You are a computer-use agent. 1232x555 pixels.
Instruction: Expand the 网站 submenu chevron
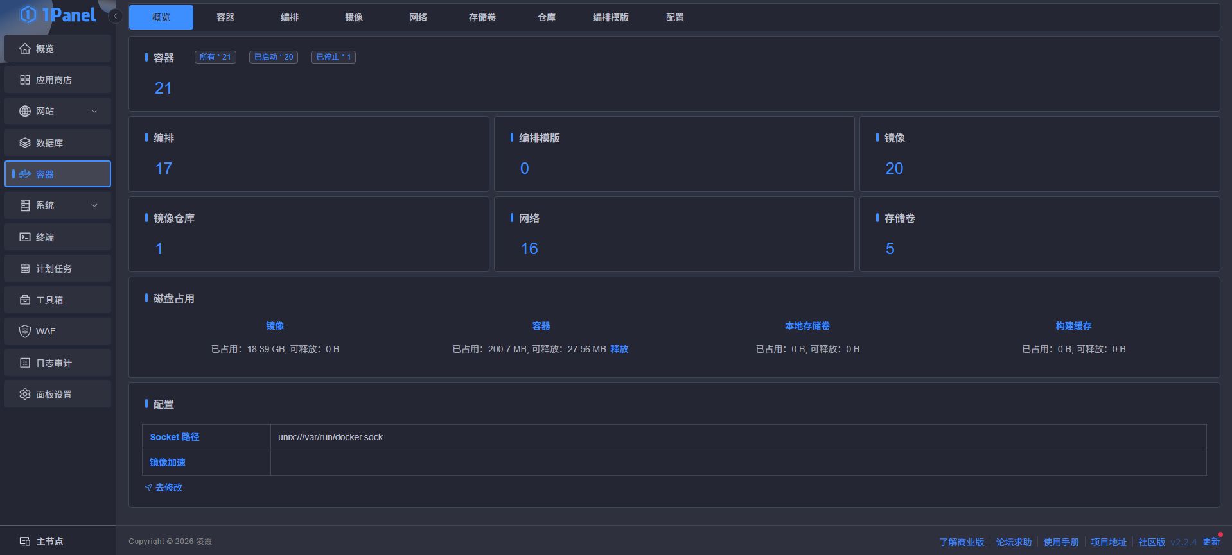(94, 111)
